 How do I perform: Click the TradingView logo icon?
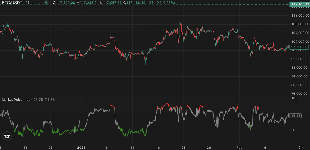coord(7,136)
